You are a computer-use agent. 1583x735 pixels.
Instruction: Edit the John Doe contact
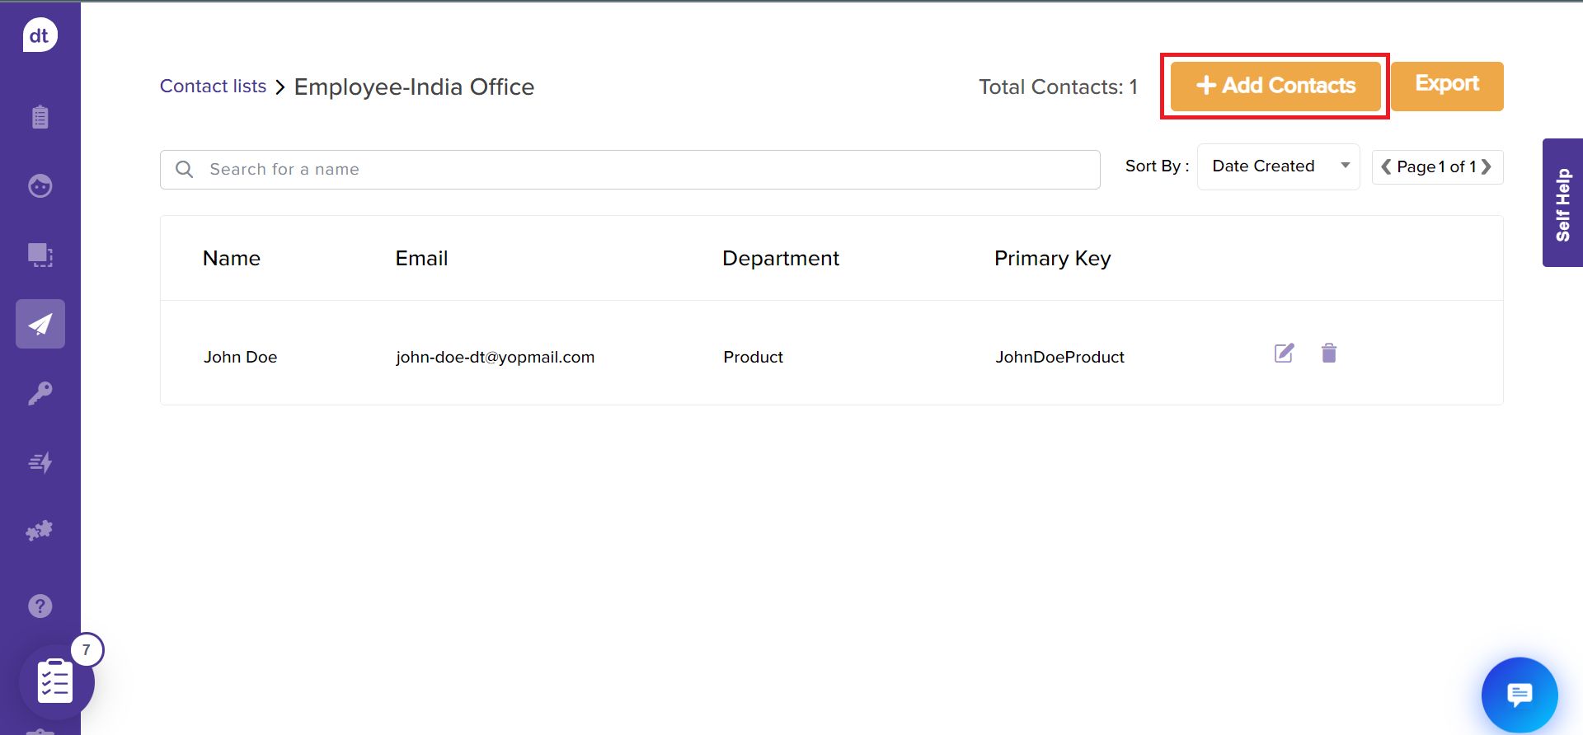[x=1284, y=353]
